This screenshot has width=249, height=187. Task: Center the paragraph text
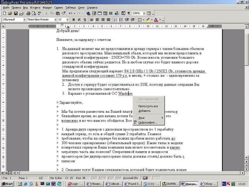tap(97, 20)
